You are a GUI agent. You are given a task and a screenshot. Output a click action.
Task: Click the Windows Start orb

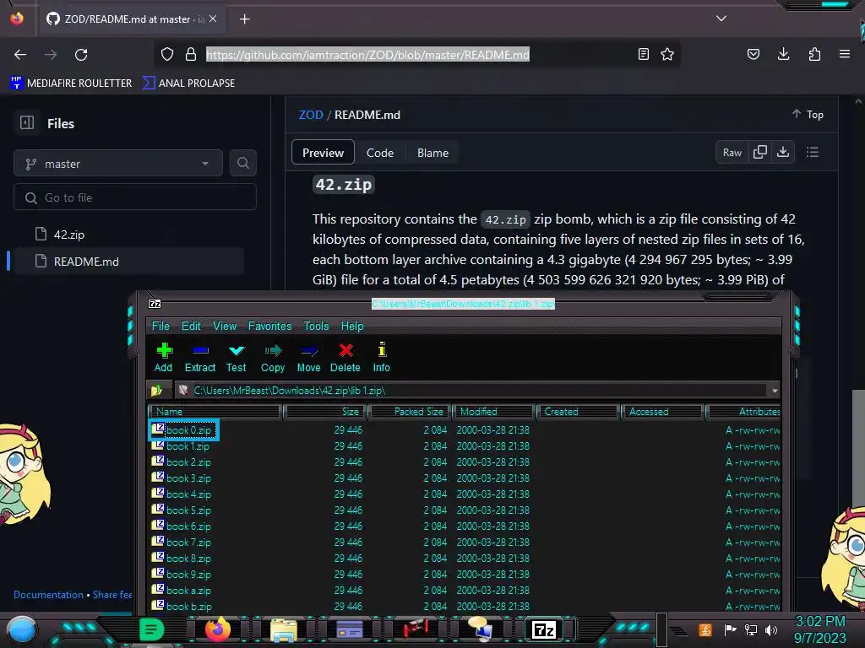(22, 629)
